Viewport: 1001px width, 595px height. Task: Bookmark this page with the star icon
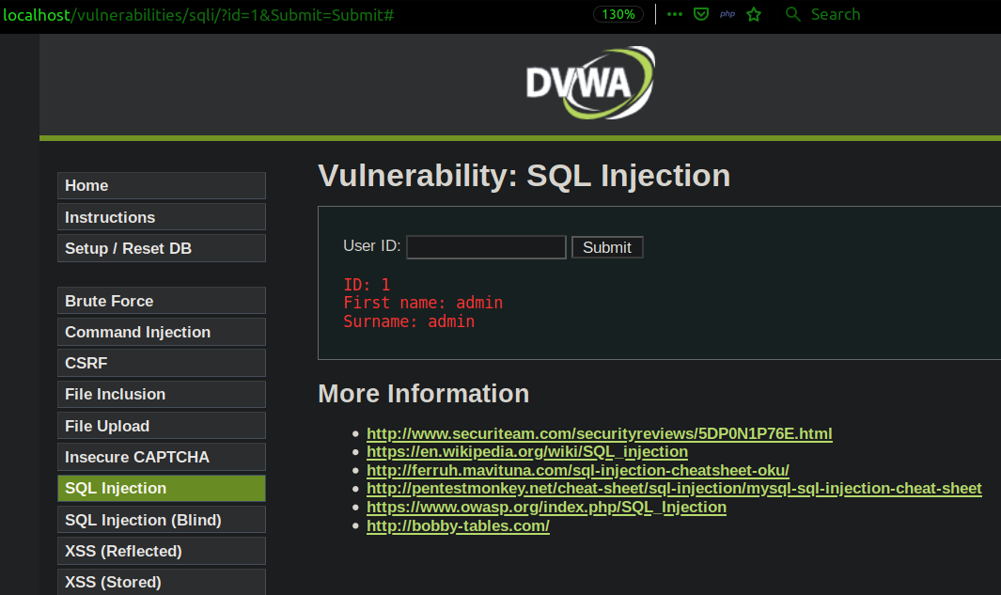pos(753,15)
